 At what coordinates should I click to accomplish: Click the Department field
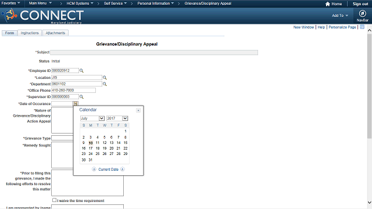(x=77, y=84)
